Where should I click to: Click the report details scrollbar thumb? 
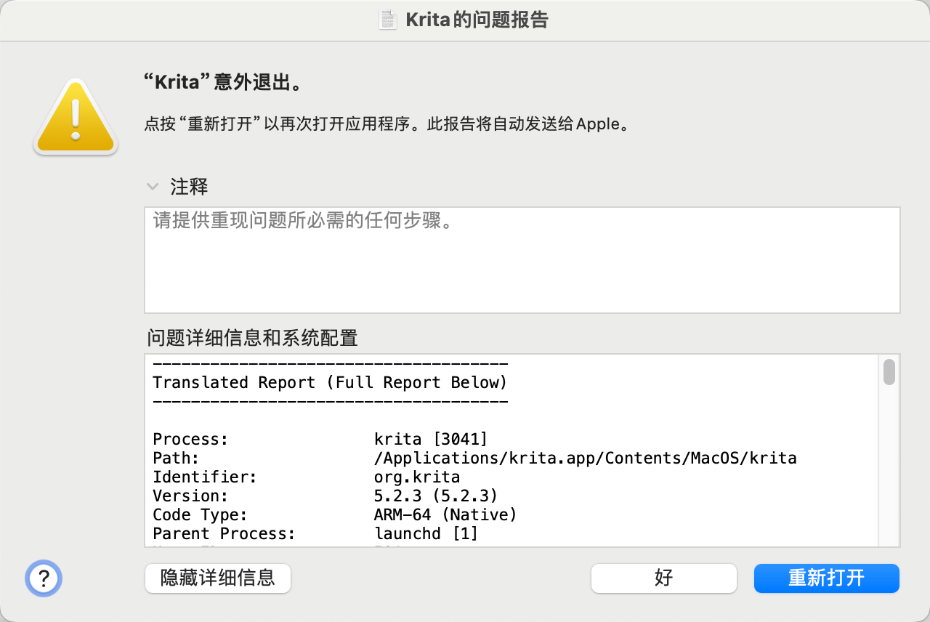(889, 371)
